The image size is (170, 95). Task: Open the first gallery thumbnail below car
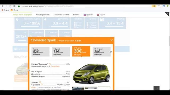point(78,88)
